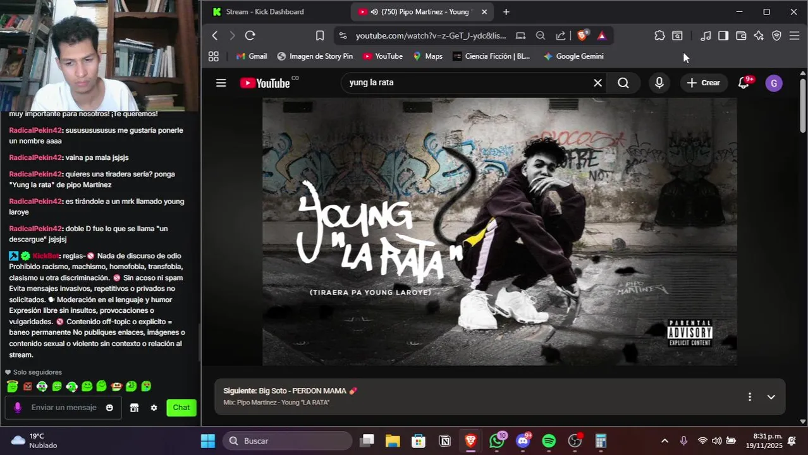808x455 pixels.
Task: Click the Kick chat voice microphone icon
Action: 17,408
